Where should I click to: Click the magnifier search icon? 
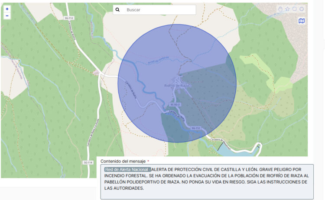[x=117, y=10]
